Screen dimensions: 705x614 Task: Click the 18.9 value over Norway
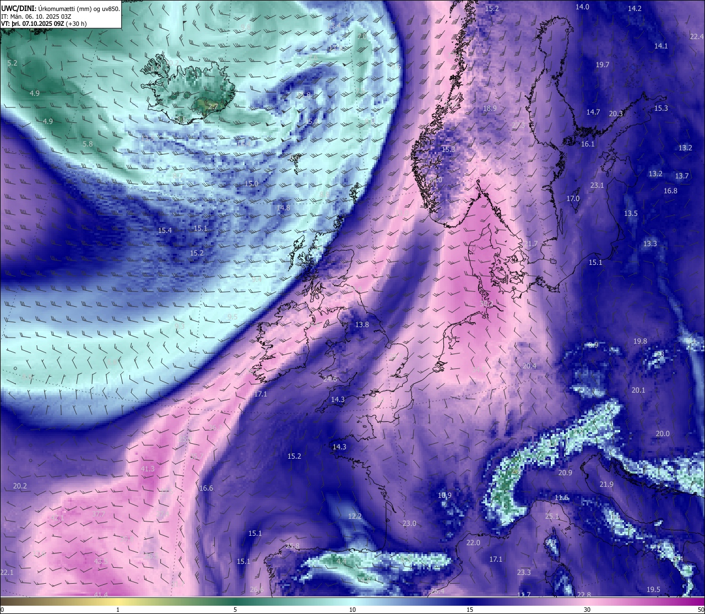(x=490, y=108)
